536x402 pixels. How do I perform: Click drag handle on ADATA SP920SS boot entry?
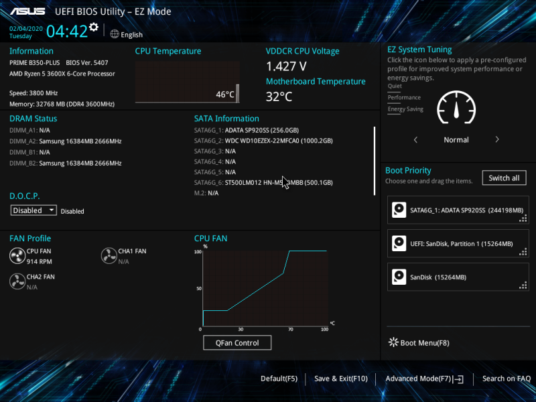[x=523, y=219]
